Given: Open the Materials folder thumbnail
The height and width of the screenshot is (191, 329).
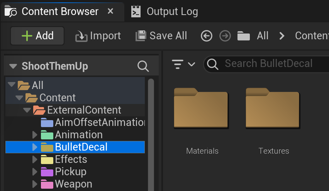Looking at the screenshot, I should tap(201, 108).
